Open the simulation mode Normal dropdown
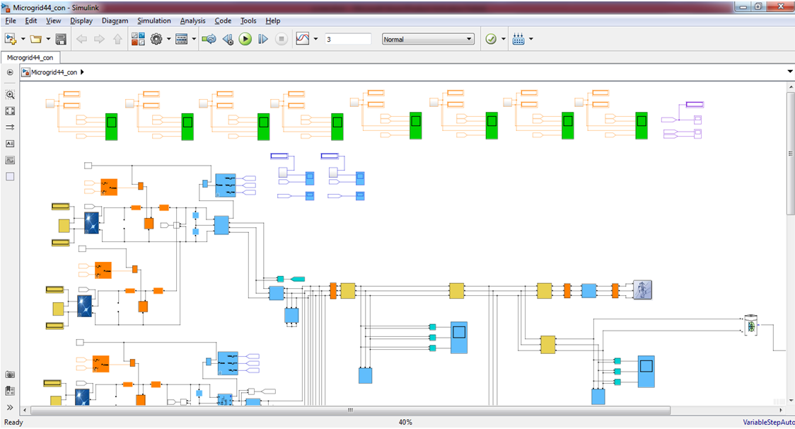 428,40
